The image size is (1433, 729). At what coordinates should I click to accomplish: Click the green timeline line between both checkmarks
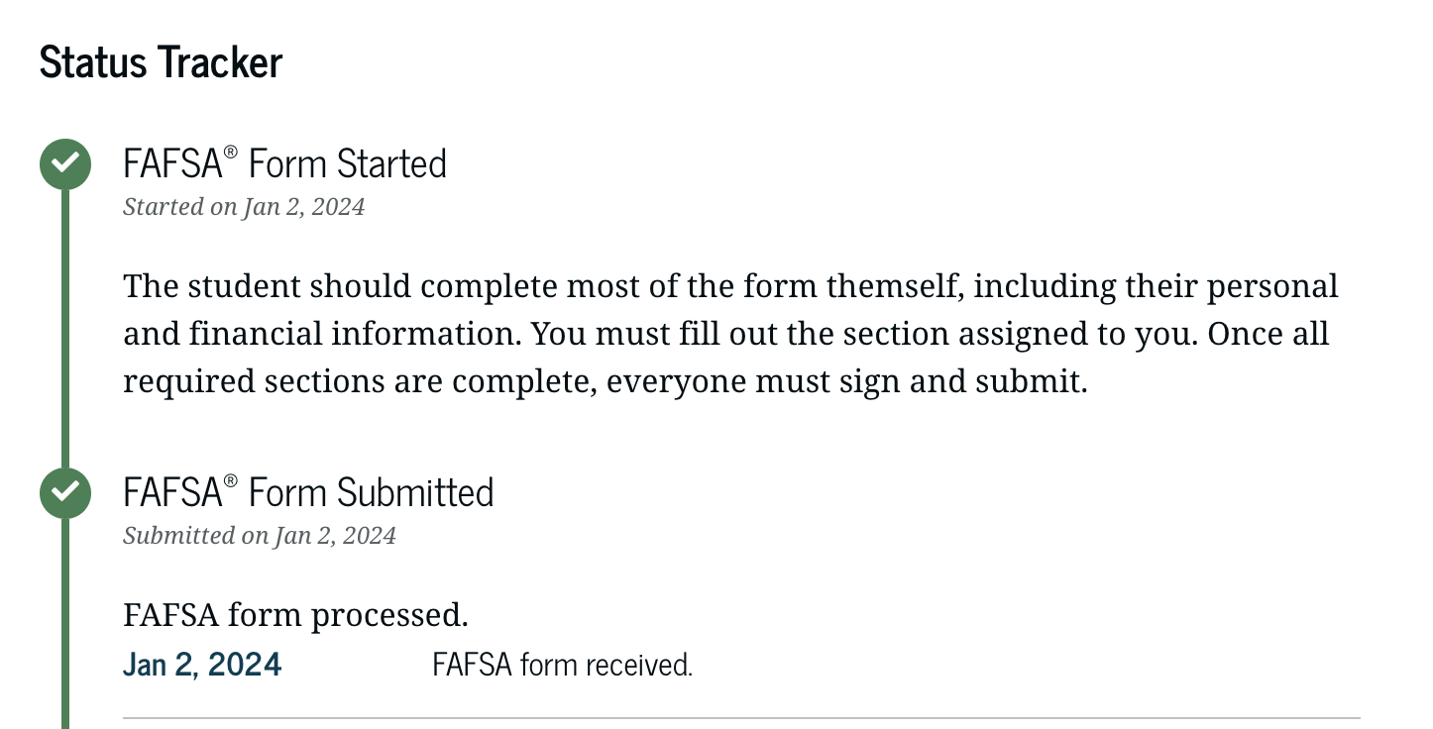[x=65, y=327]
